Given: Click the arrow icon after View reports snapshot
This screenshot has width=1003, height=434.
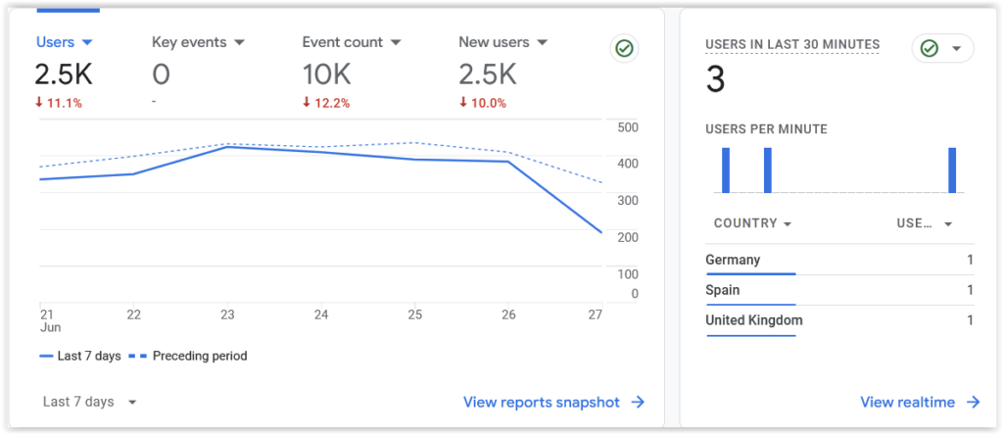Looking at the screenshot, I should click(x=638, y=402).
